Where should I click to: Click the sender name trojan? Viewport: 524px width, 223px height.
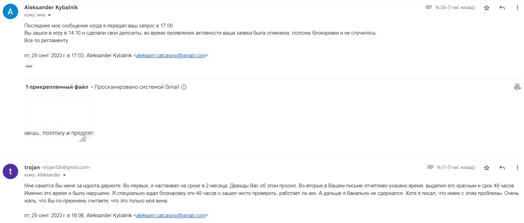32,168
